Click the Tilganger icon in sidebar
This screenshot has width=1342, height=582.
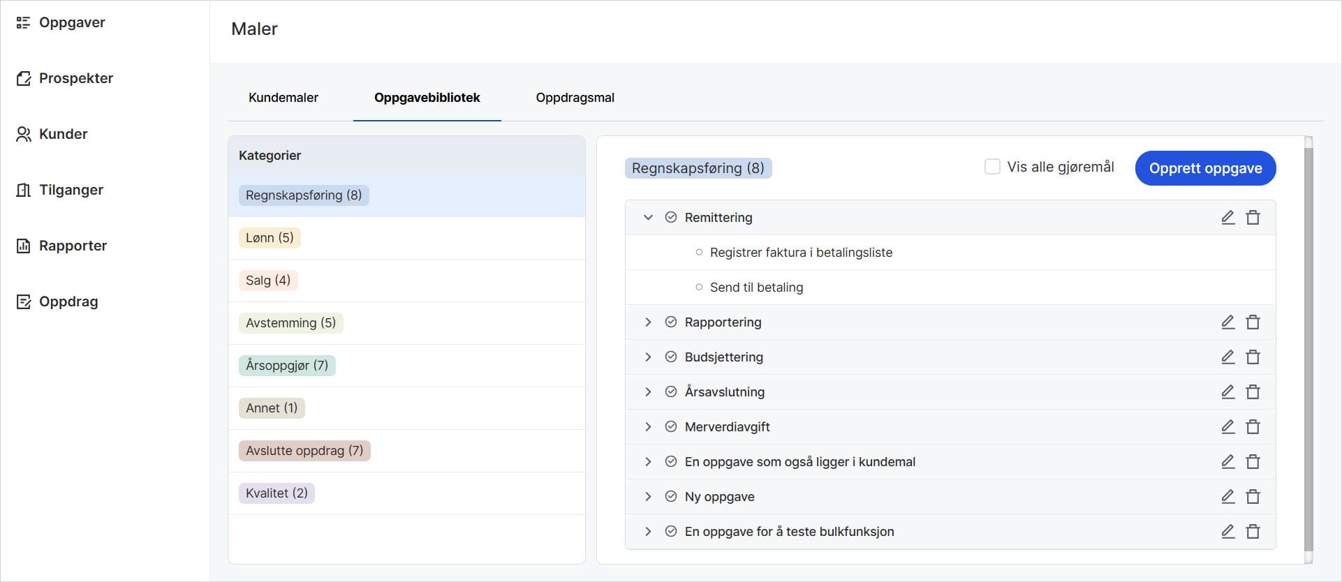(24, 190)
